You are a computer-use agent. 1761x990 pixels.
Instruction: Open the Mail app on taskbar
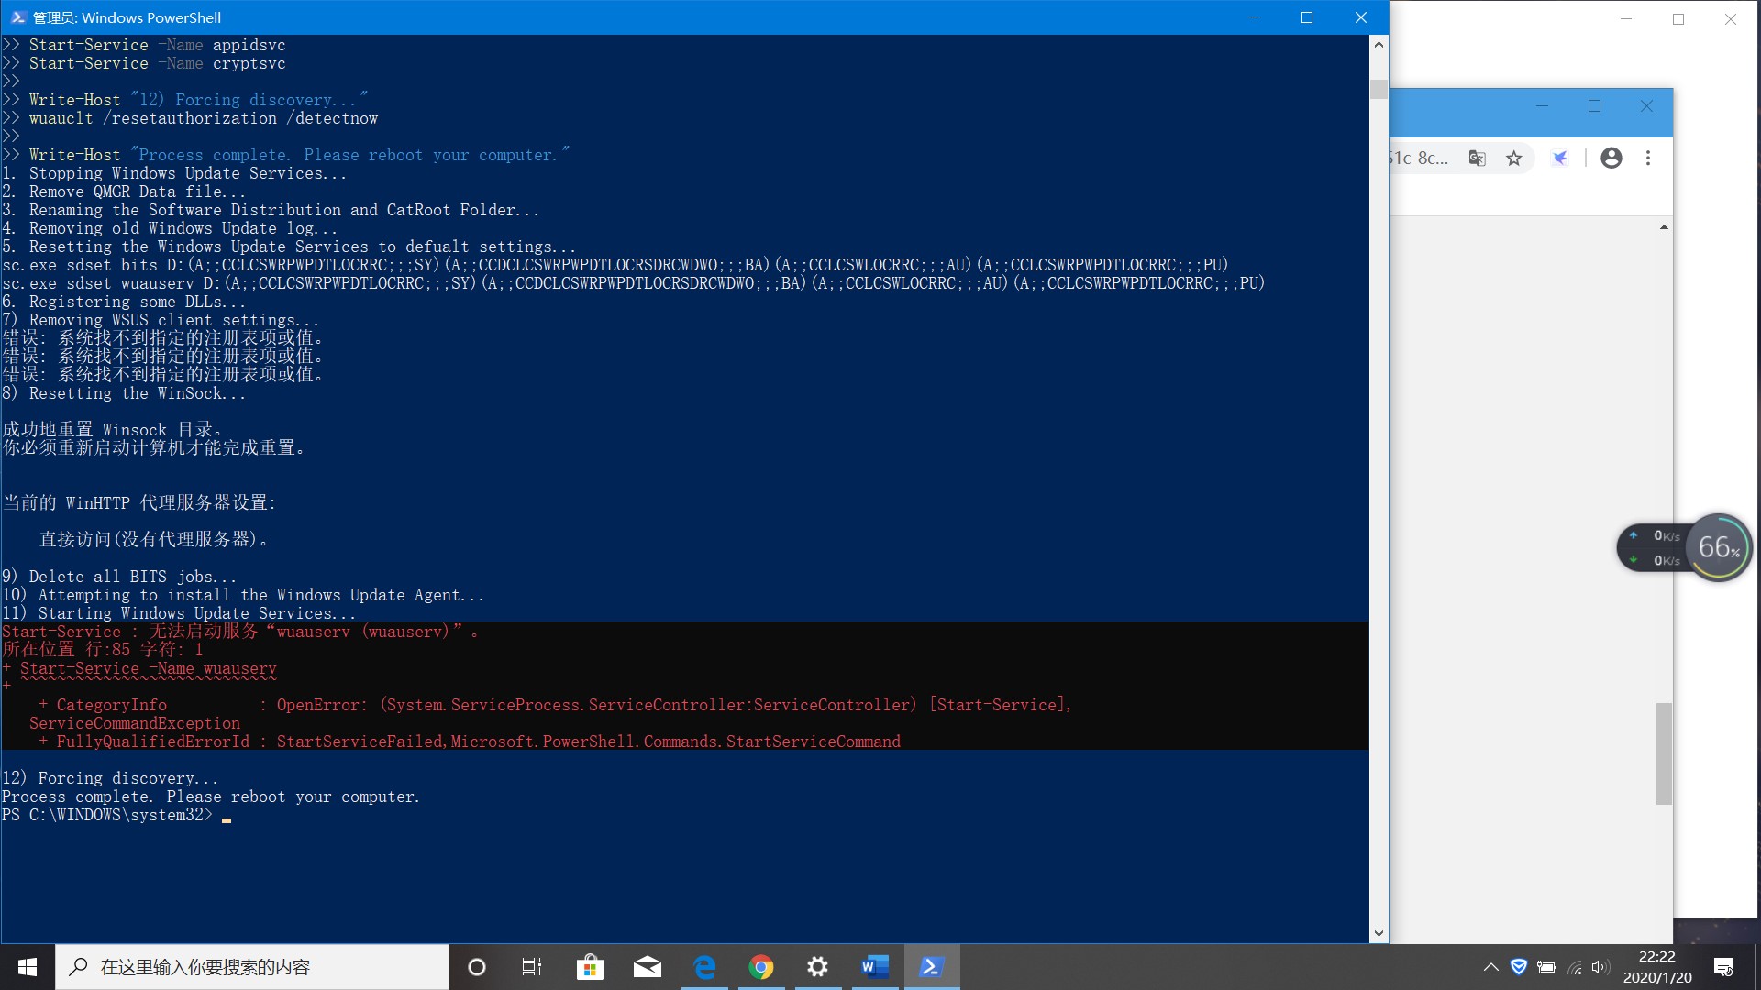(648, 967)
